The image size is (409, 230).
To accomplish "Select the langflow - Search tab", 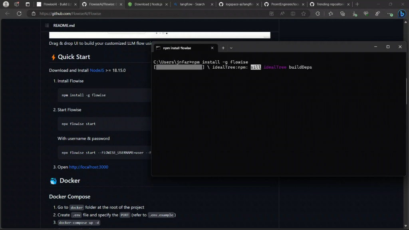I will [192, 4].
